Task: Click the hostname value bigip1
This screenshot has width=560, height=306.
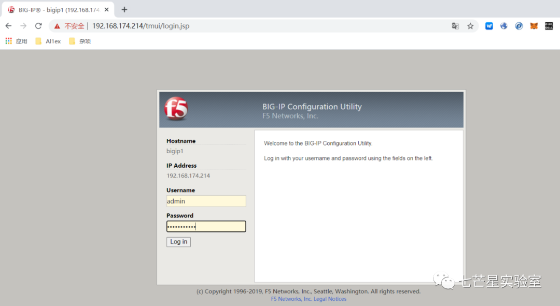Action: point(175,151)
